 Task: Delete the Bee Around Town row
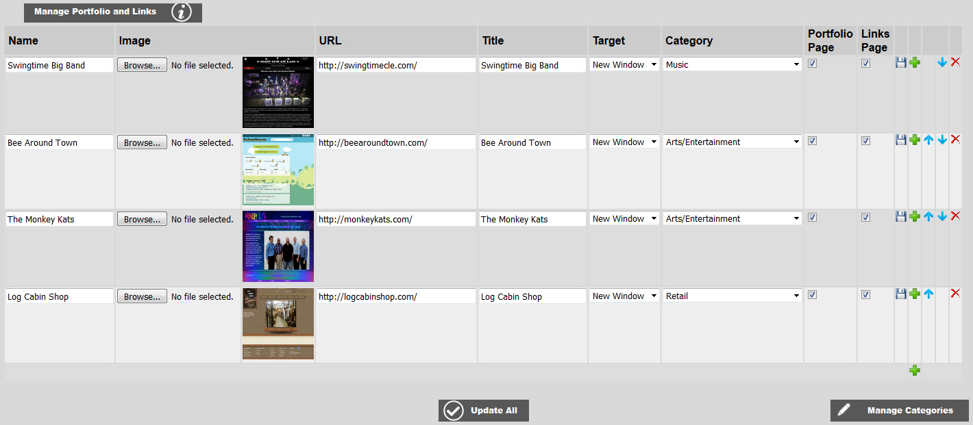(956, 139)
